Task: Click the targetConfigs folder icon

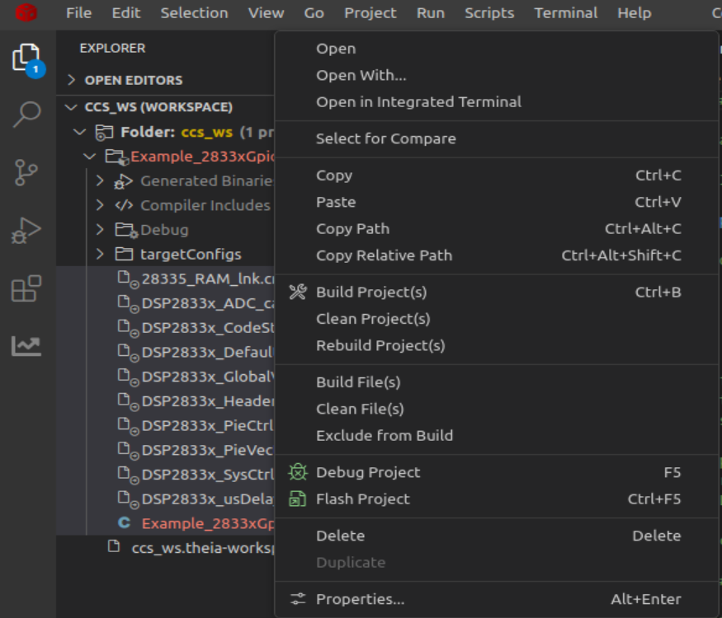Action: coord(125,254)
